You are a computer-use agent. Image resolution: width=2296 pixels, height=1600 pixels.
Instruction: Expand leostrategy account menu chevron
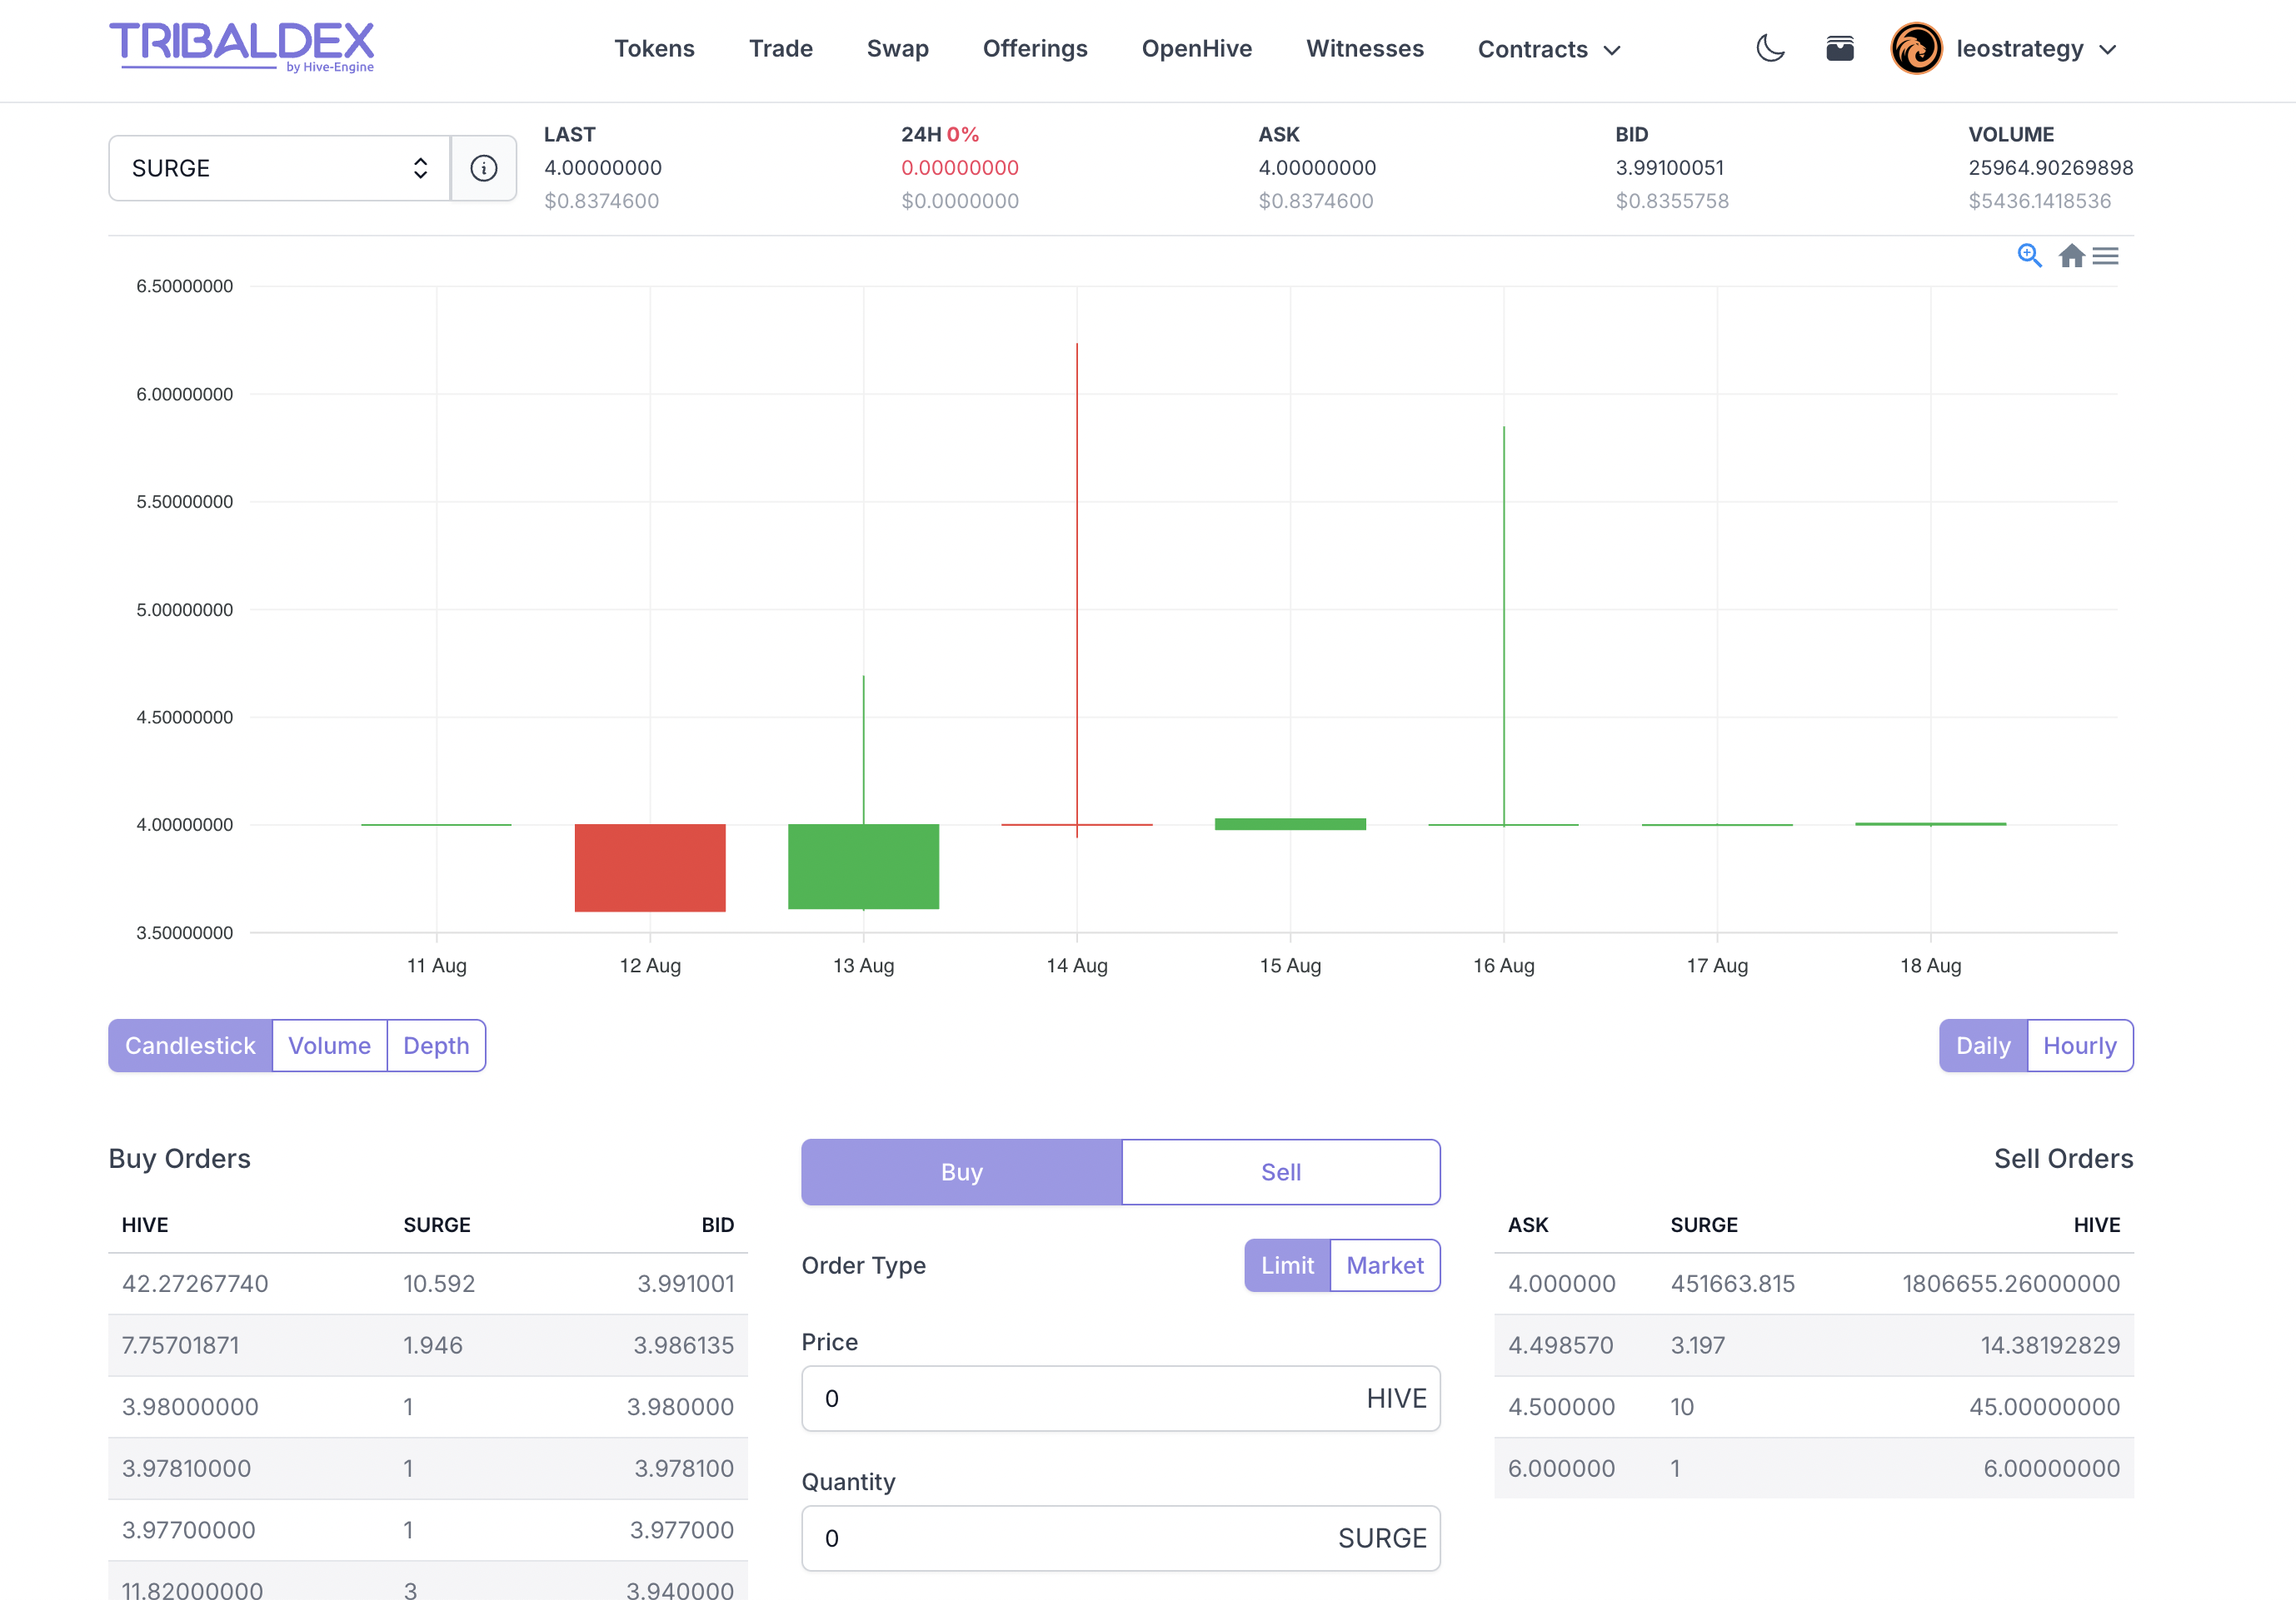coord(2108,50)
